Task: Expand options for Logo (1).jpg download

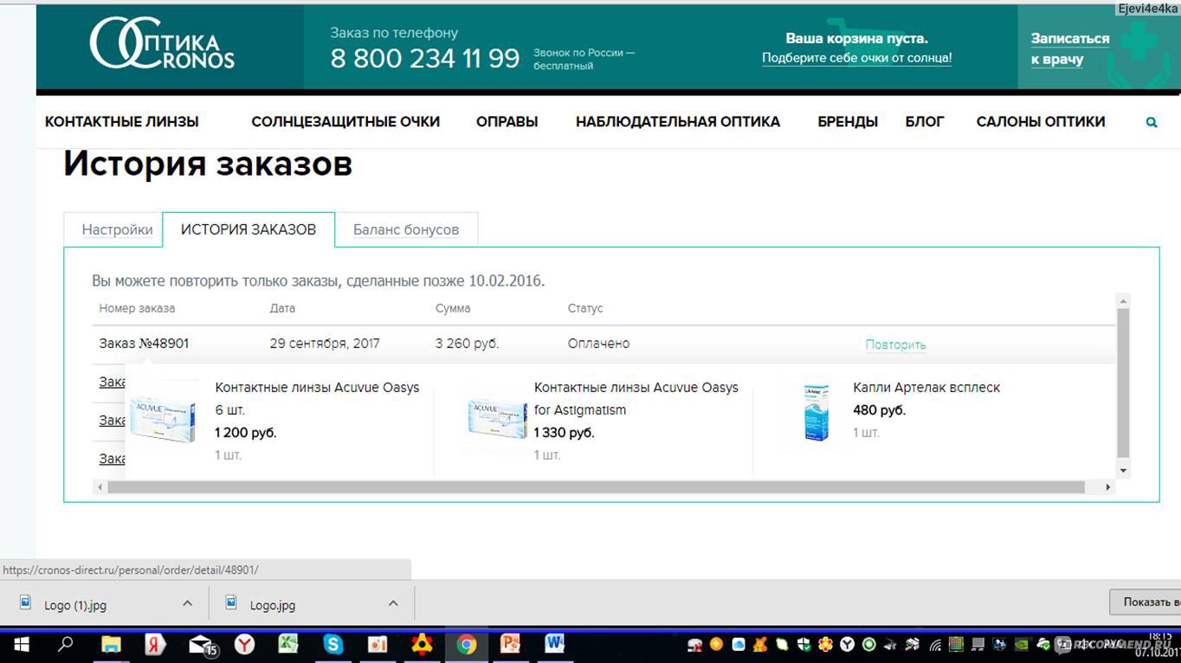Action: coord(187,603)
